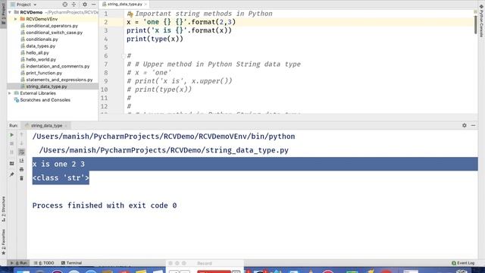Hide the Project panel with minus icon

(94, 5)
